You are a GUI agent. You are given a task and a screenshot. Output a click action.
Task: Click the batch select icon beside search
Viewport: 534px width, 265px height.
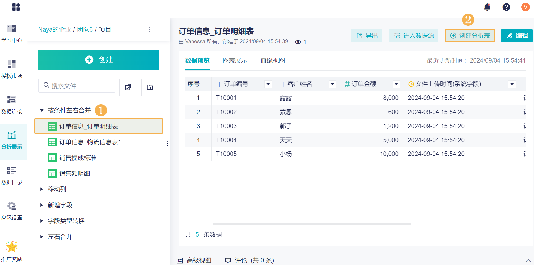pos(128,87)
